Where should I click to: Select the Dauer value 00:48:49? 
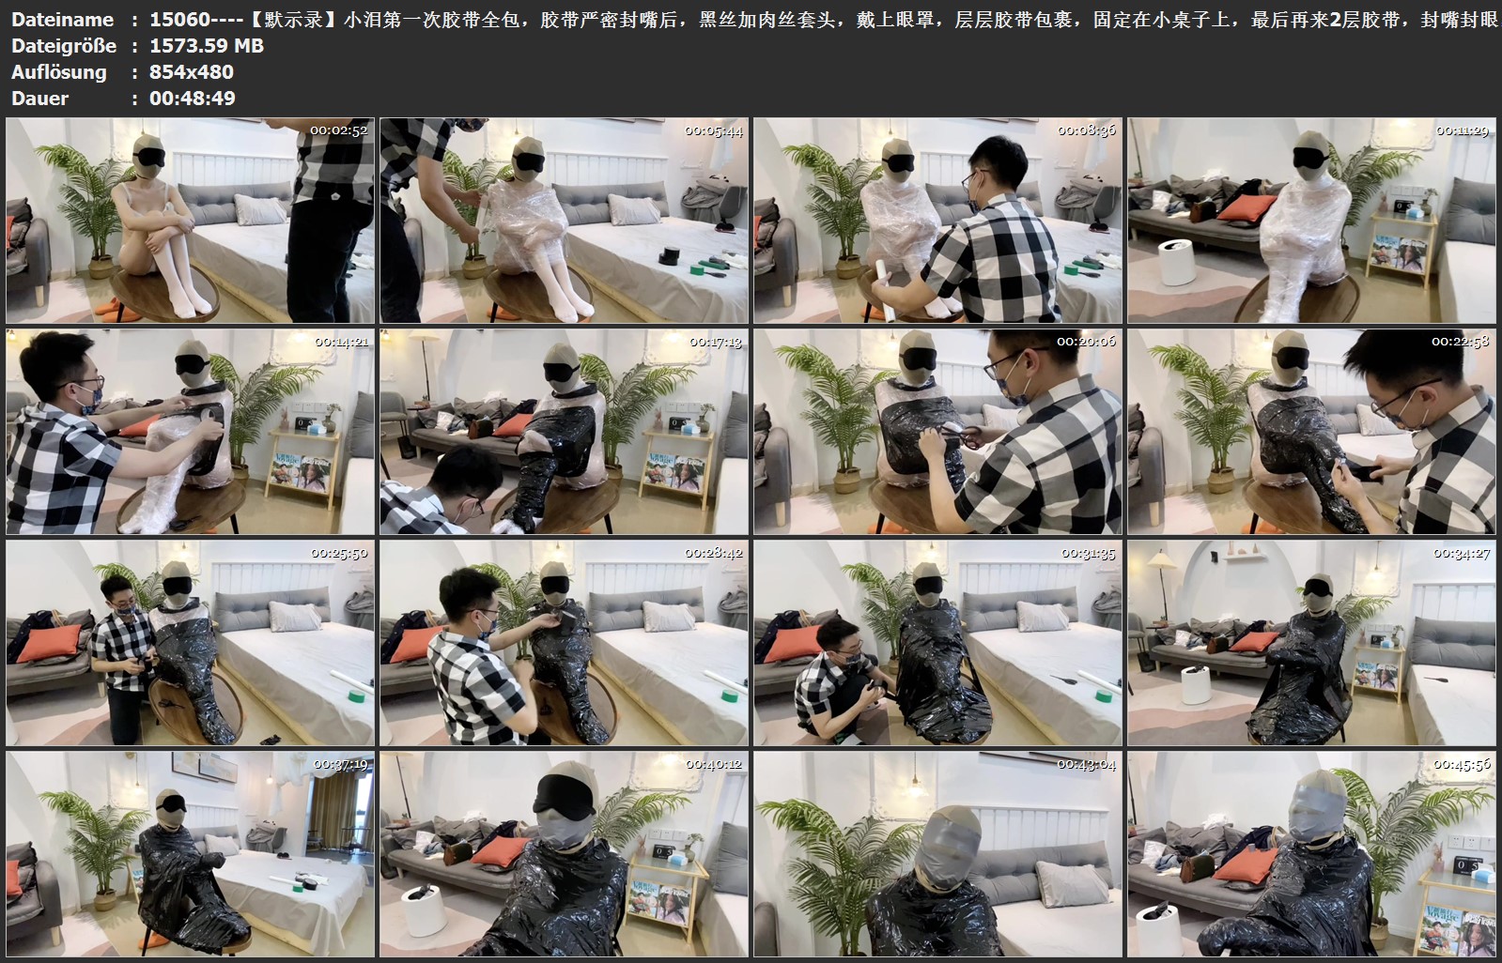point(192,99)
